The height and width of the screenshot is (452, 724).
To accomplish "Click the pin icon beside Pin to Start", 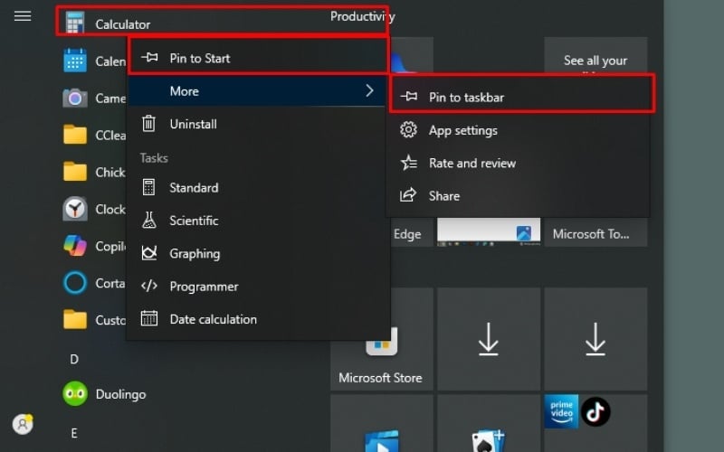I will click(149, 57).
